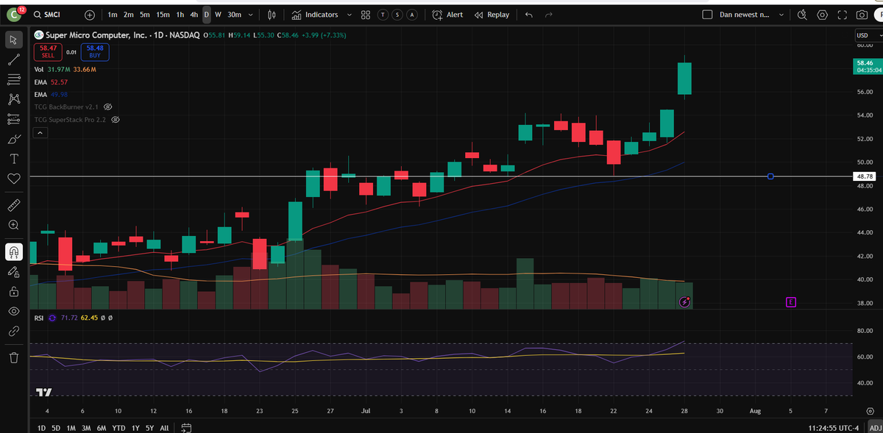Image resolution: width=883 pixels, height=433 pixels.
Task: Open the go to date calendar icon
Action: 186,427
